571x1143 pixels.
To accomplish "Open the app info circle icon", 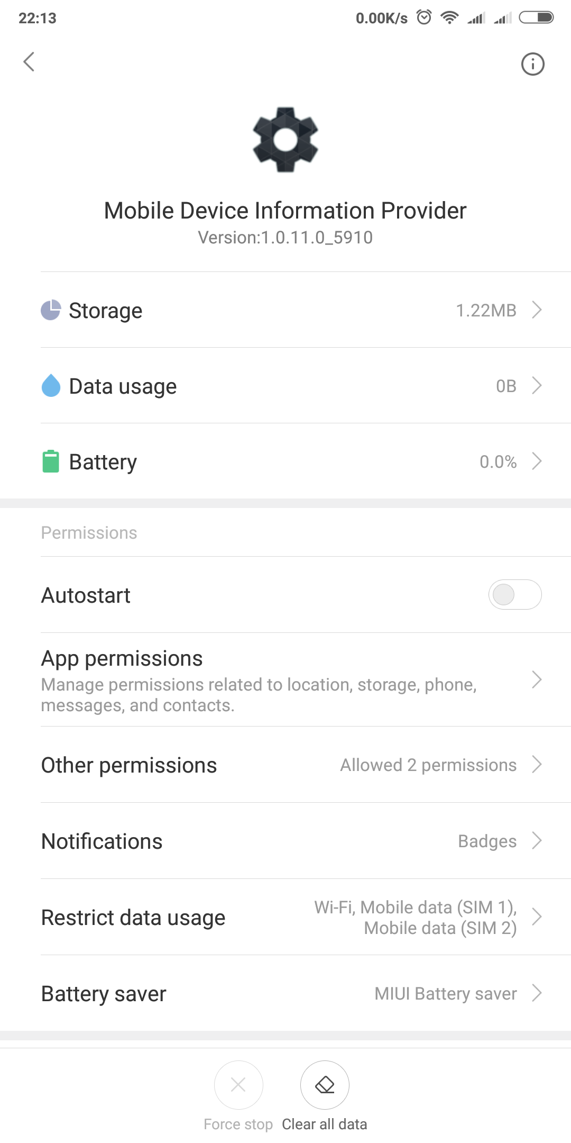I will [532, 64].
